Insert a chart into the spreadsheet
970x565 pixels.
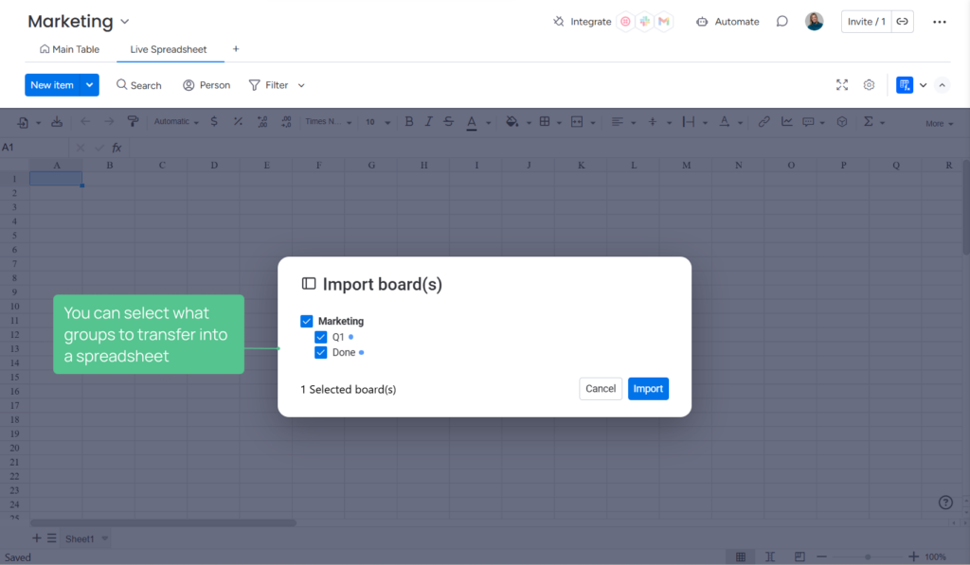pyautogui.click(x=785, y=121)
